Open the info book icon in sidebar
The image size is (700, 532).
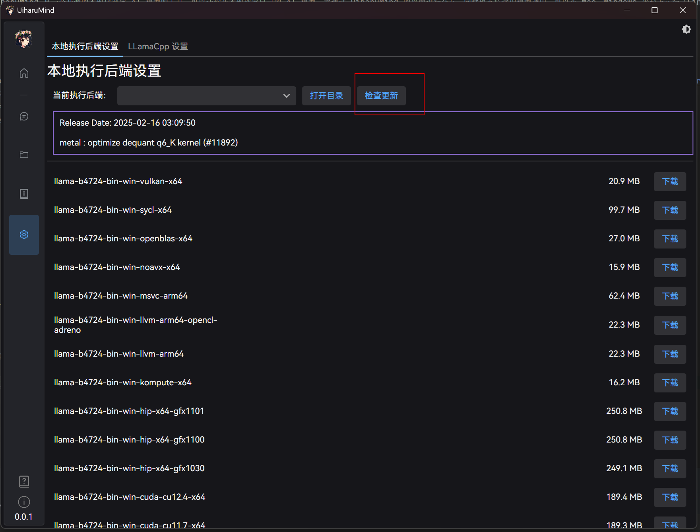point(24,194)
